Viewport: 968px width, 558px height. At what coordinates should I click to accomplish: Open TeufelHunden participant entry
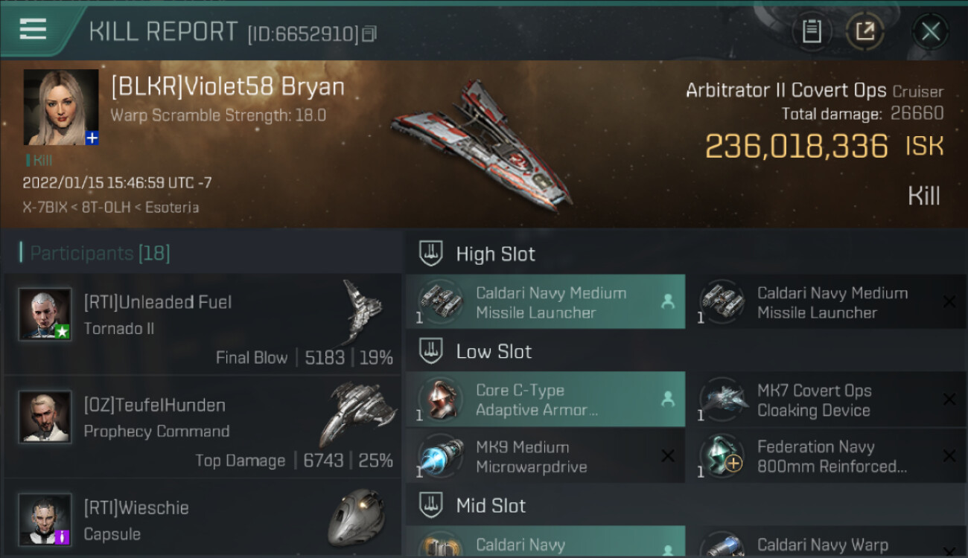pyautogui.click(x=203, y=427)
